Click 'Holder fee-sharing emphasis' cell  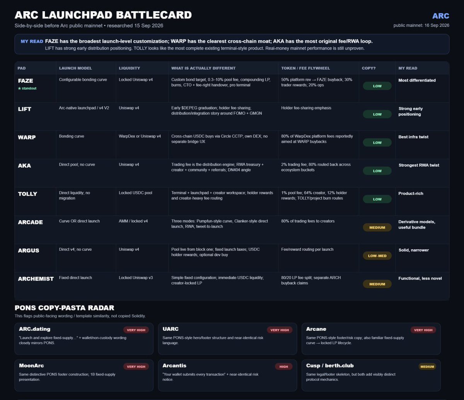[x=306, y=108]
